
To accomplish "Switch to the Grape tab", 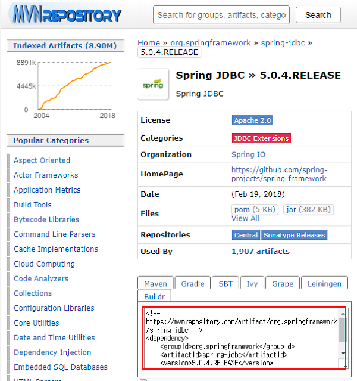I will click(x=283, y=284).
